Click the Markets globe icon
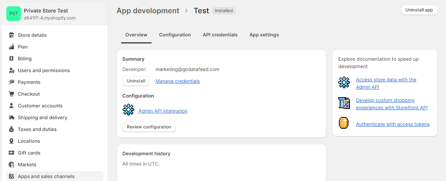Image resolution: width=446 pixels, height=181 pixels. pos(11,165)
